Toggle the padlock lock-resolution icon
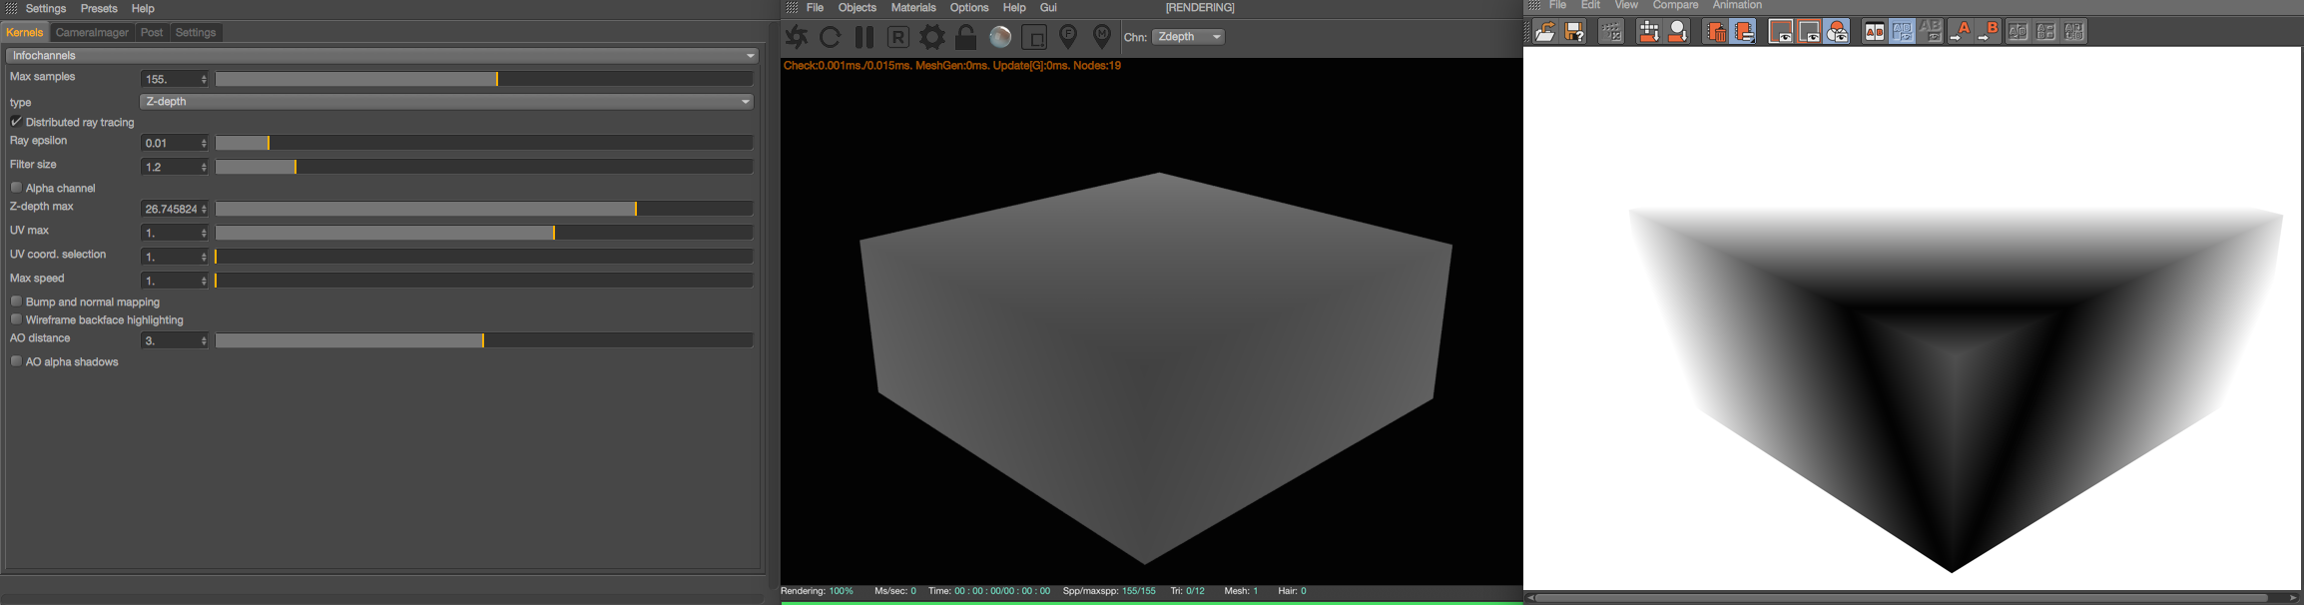Screen dimensions: 2304x605 (966, 37)
